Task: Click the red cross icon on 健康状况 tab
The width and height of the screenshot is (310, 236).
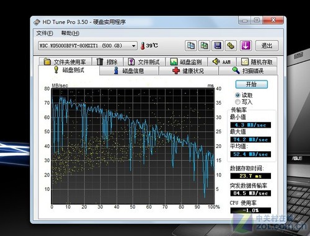Action: (176, 71)
